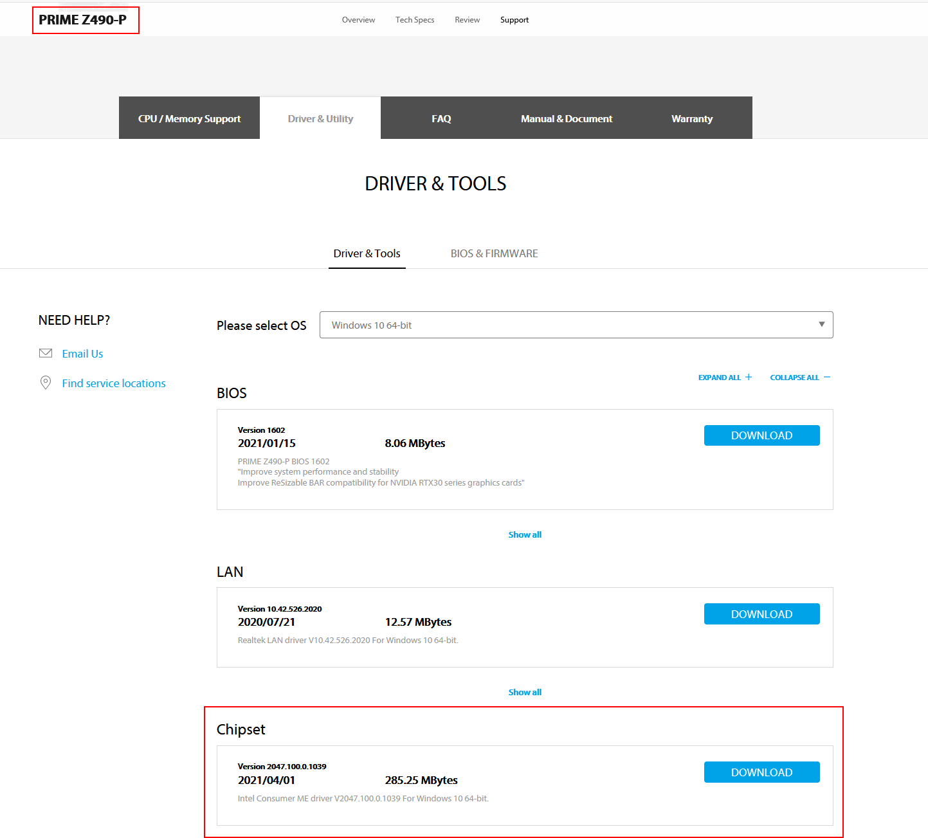
Task: Click the DRIVER & TOOLS page heading
Action: [x=435, y=184]
